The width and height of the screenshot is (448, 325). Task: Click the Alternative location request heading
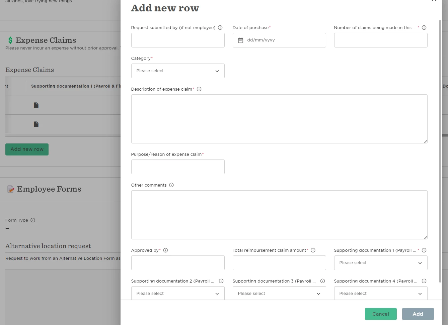[x=48, y=246]
